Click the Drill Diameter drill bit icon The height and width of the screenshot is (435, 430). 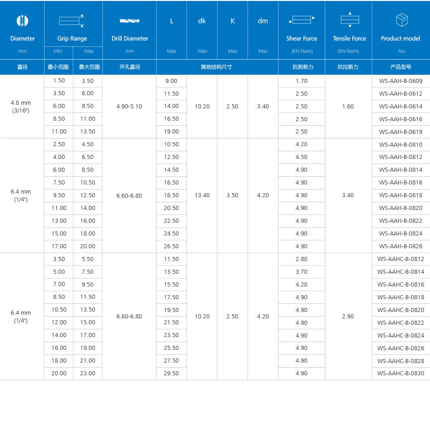pos(130,20)
